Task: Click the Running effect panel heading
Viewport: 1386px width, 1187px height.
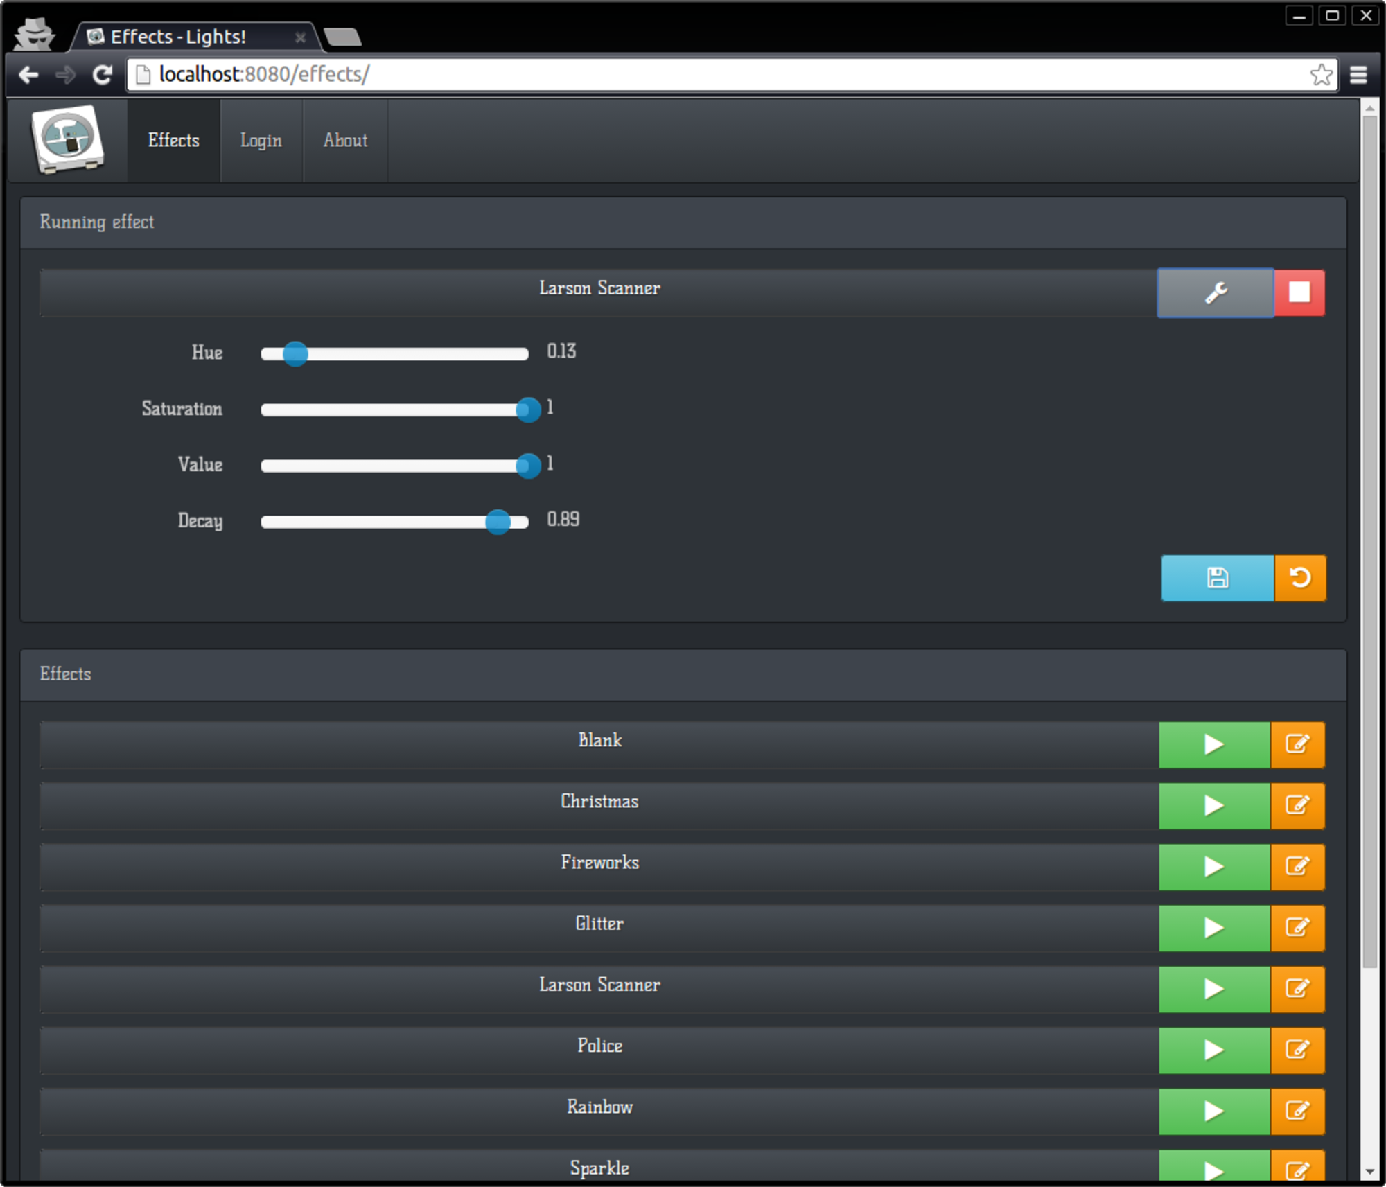Action: [x=97, y=222]
